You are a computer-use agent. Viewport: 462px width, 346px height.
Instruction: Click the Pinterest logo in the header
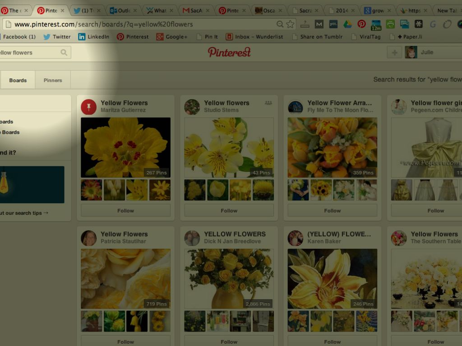point(229,52)
